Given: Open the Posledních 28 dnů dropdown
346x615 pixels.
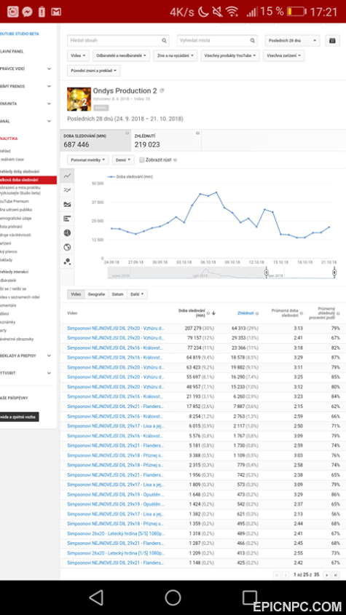Looking at the screenshot, I should click(292, 40).
